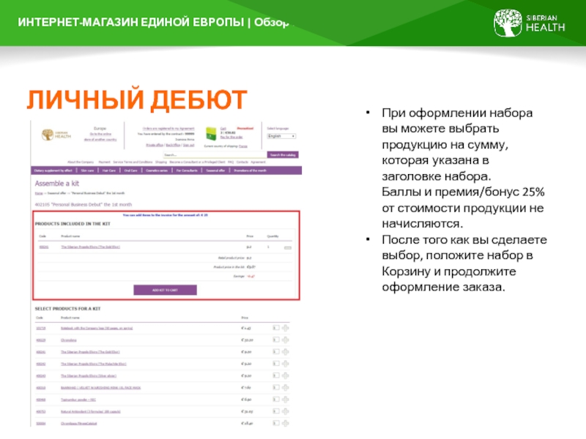Click the orange ЛИЧНЫЙ ДЕБЮТ slide title
Viewport: 586px width, 439px height.
[x=137, y=100]
